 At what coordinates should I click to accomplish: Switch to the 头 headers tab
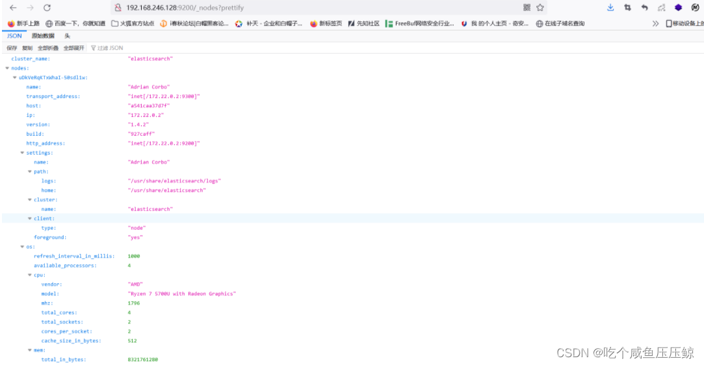click(x=68, y=36)
